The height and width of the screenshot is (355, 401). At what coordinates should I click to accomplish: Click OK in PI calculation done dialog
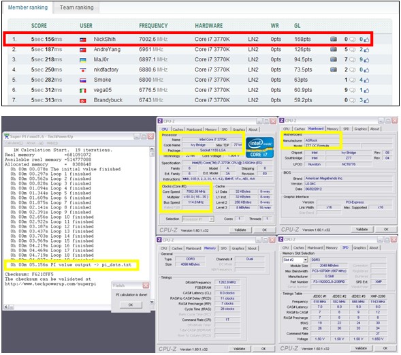pyautogui.click(x=131, y=305)
